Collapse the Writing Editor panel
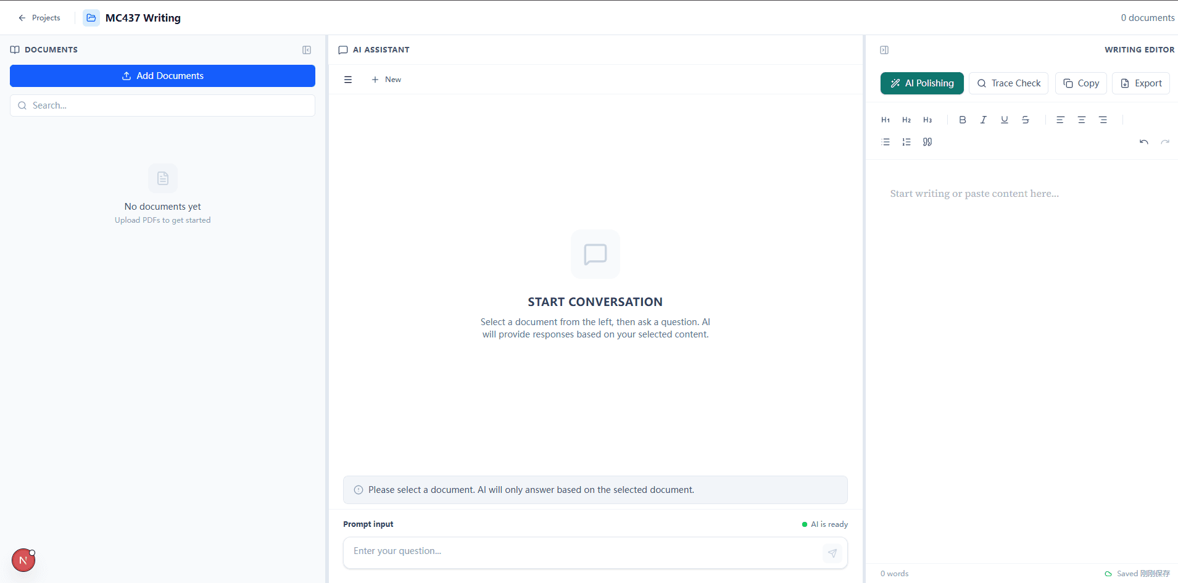1178x583 pixels. (884, 50)
